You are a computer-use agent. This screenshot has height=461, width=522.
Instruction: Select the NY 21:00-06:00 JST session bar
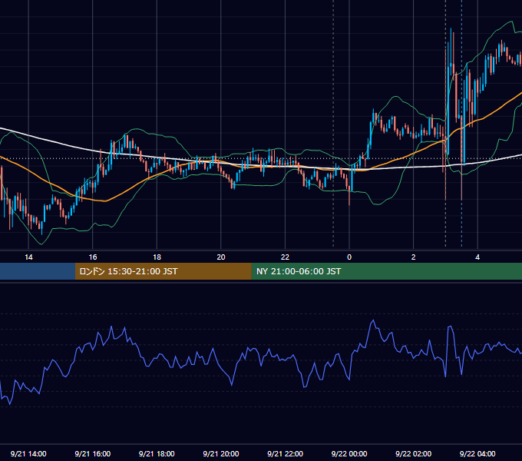point(386,271)
